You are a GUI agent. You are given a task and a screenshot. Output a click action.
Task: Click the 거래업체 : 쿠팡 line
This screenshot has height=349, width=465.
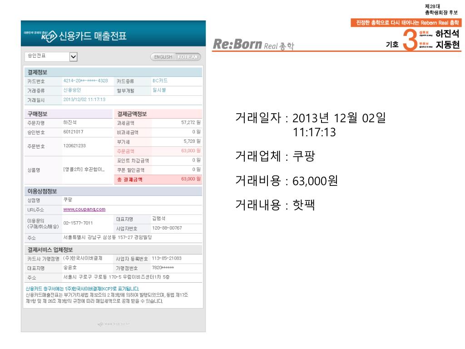click(275, 156)
